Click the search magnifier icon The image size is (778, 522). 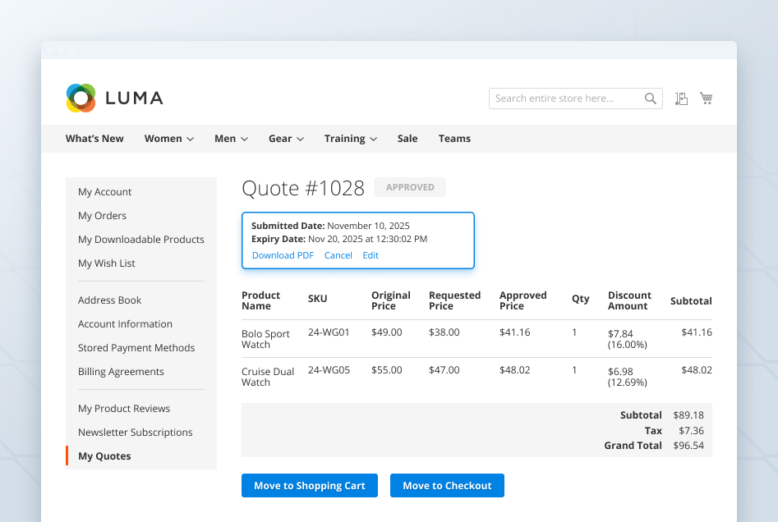coord(650,98)
